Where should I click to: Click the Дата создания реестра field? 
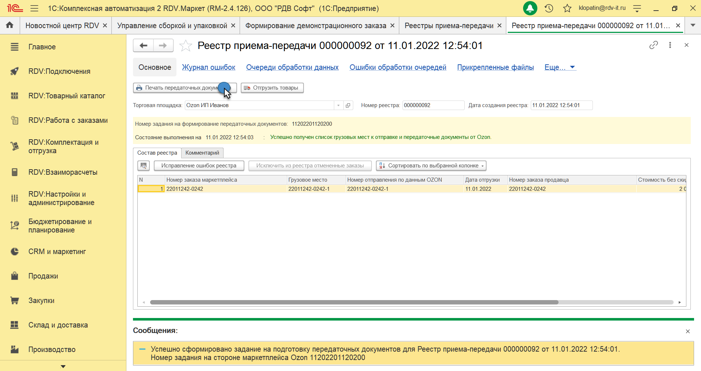pyautogui.click(x=561, y=105)
